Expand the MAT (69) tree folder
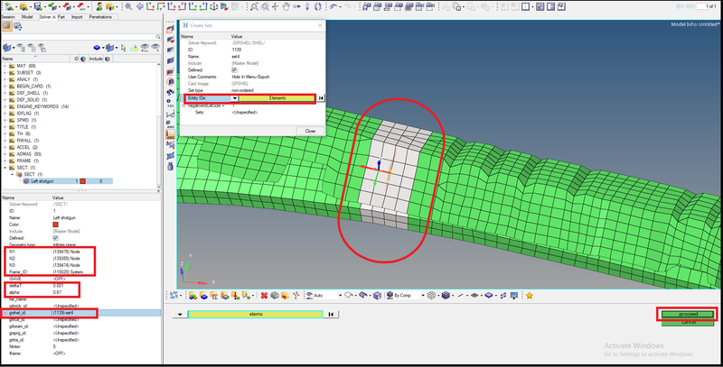Viewport: 723px width, 367px height. pyautogui.click(x=5, y=66)
